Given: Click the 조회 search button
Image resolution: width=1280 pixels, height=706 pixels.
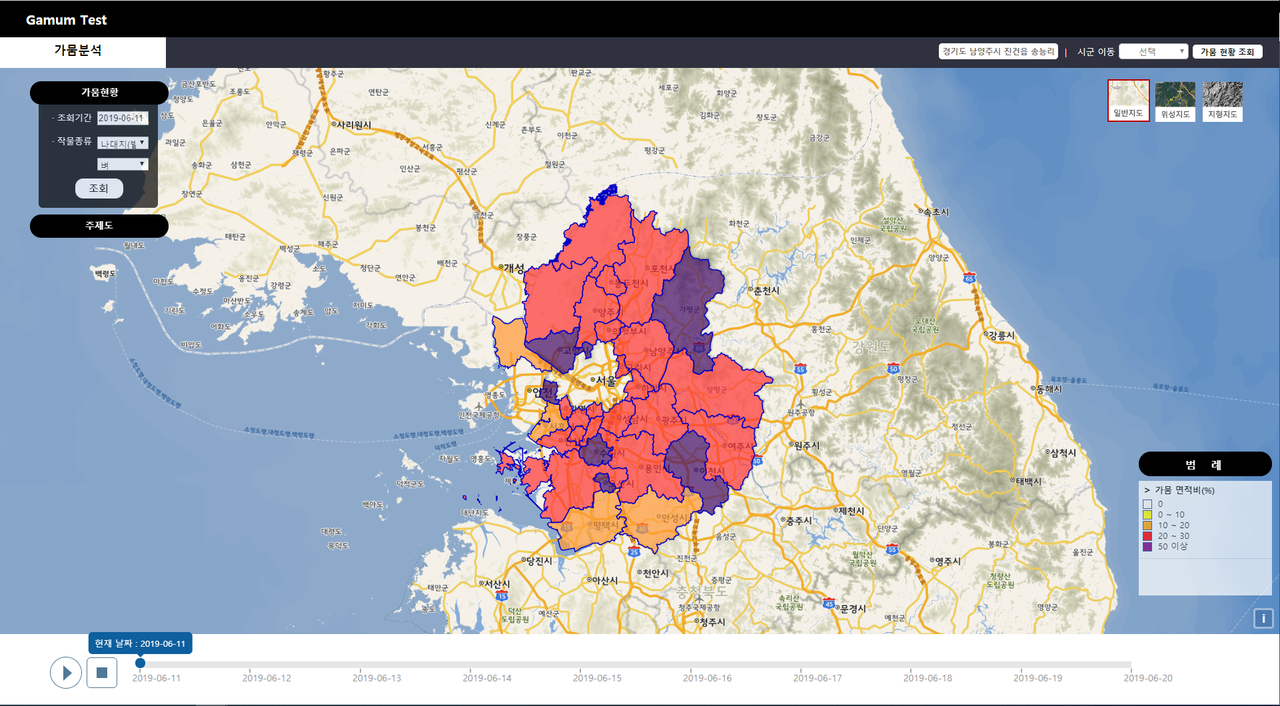Looking at the screenshot, I should tap(99, 188).
